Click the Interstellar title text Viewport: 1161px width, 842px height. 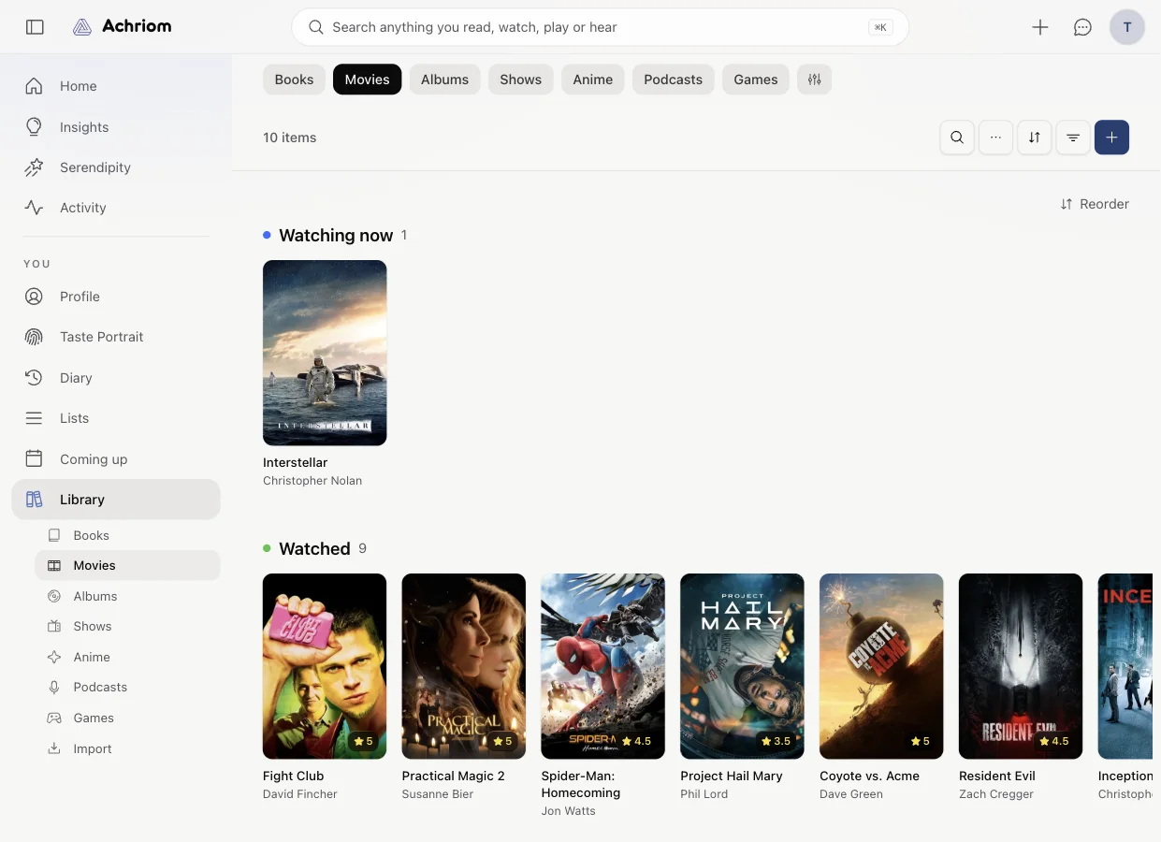[295, 462]
